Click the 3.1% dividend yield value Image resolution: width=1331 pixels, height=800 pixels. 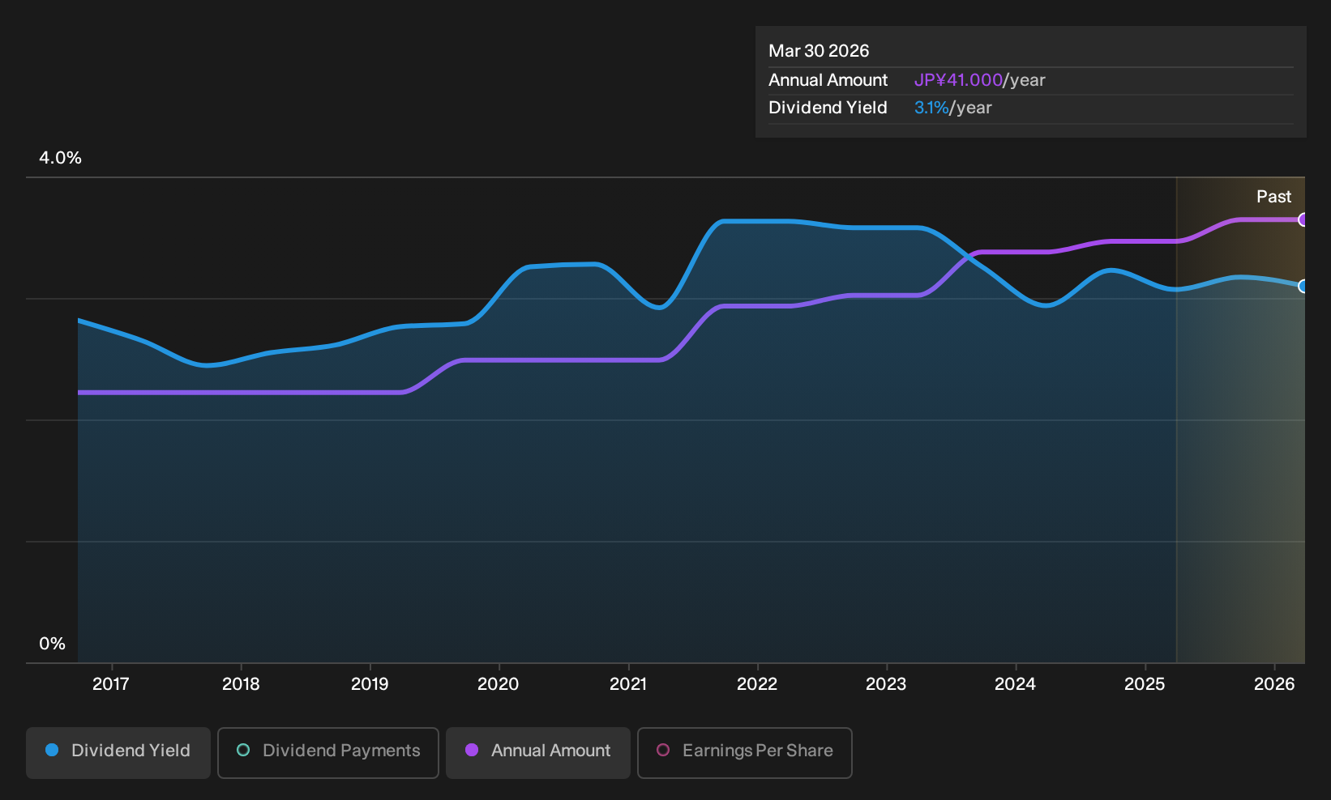click(x=931, y=108)
